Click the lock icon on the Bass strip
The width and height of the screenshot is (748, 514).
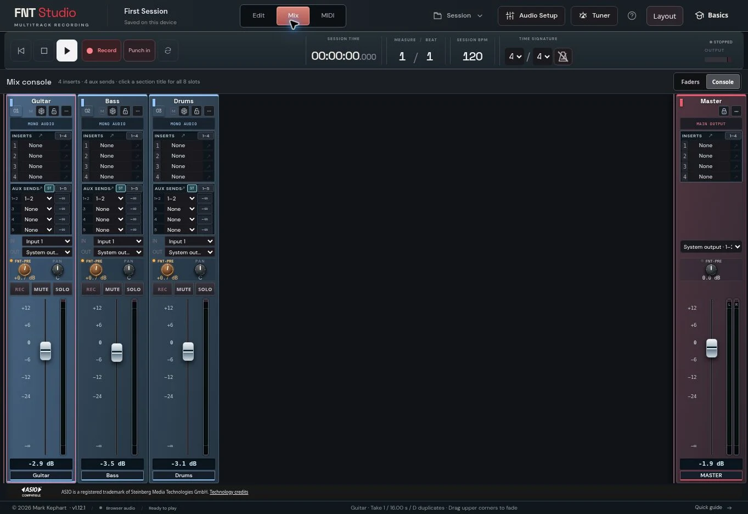(125, 111)
